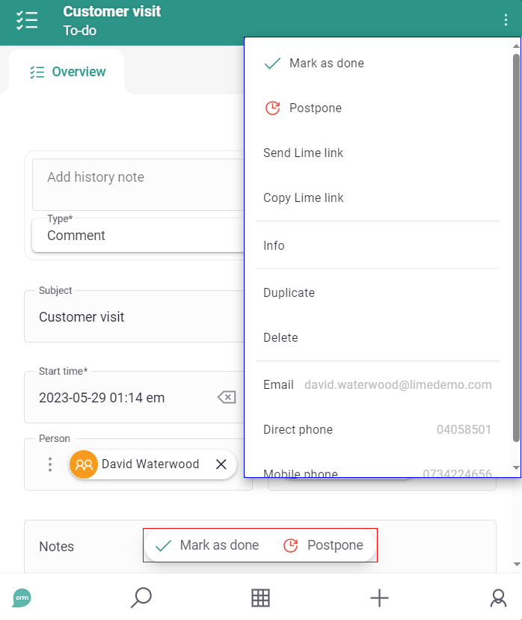Open options dots beside David Waterwood
522x620 pixels.
[50, 464]
